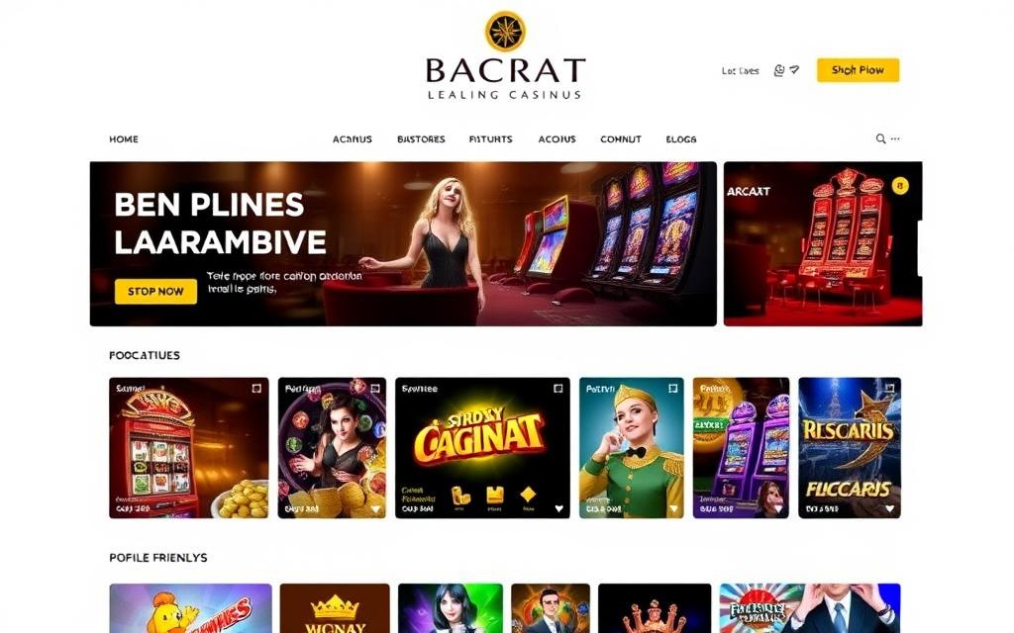
Task: Open the ELOGS menu item
Action: (681, 138)
